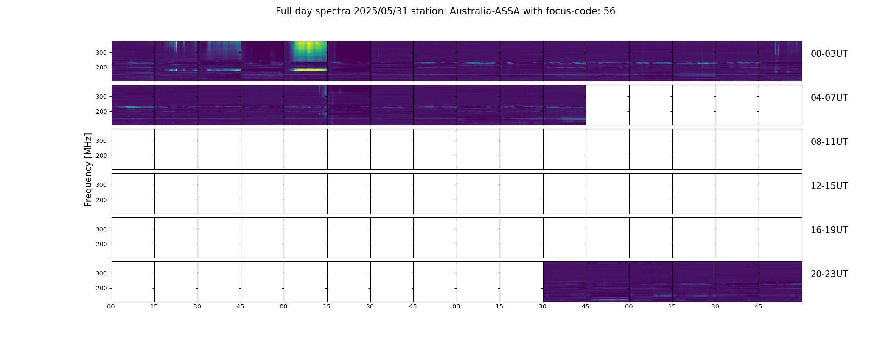Viewport: 891px width, 339px height.
Task: Select the 16-19UT row label
Action: [829, 230]
